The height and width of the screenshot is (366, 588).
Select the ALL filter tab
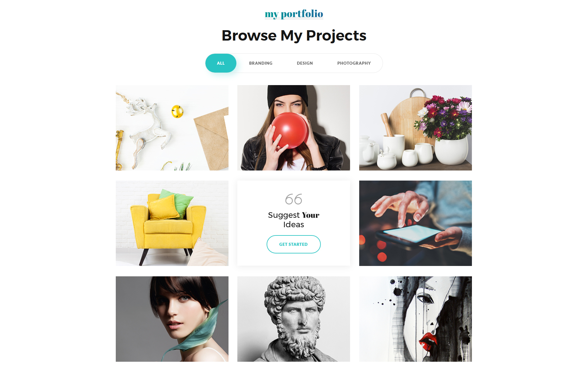[221, 63]
